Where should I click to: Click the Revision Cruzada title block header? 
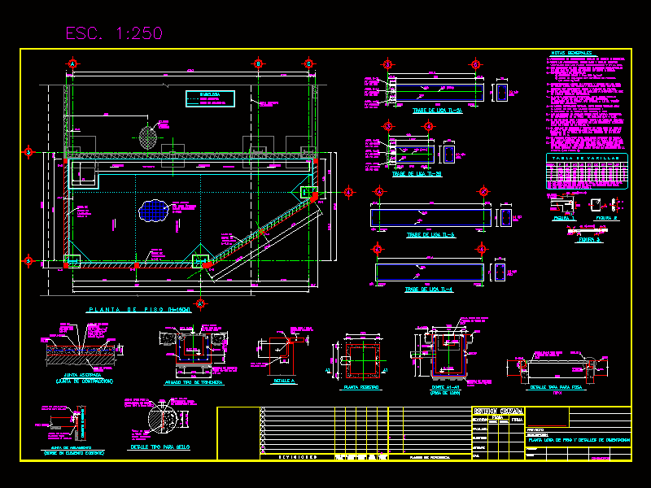[498, 412]
